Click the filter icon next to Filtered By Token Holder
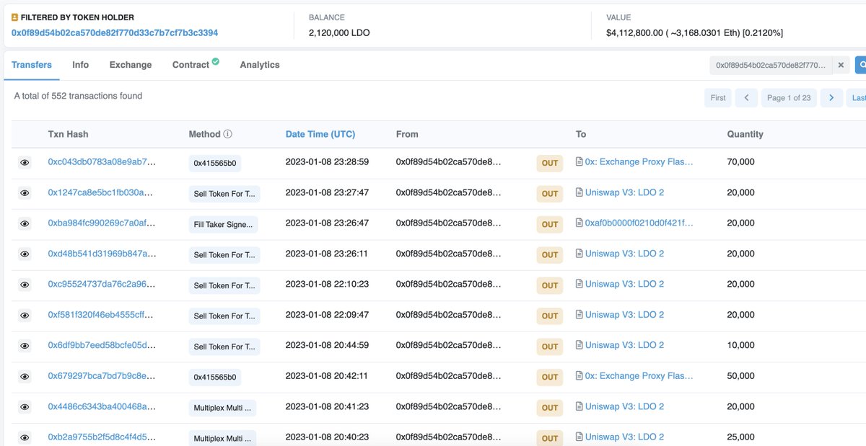 (15, 17)
